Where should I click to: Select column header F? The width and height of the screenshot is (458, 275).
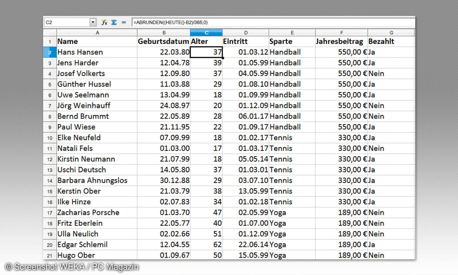pos(341,33)
